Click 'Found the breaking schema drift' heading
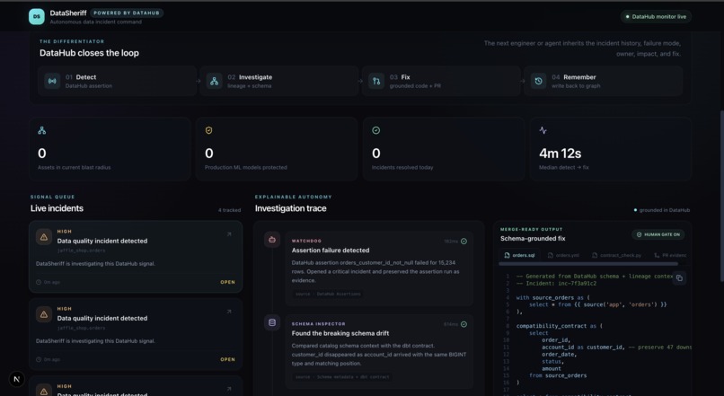Screen dimensions: 724x396 pyautogui.click(x=340, y=333)
